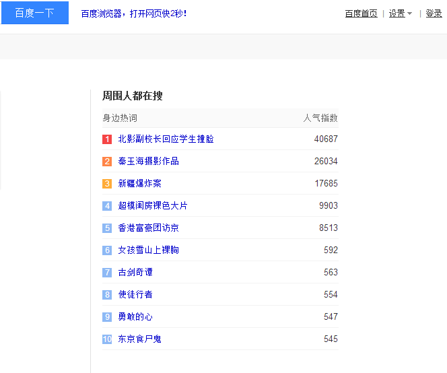Go to 百度首页 link
447x373 pixels.
point(362,13)
